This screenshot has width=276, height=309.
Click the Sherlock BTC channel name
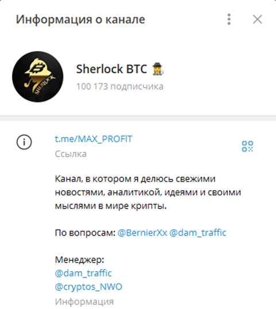coord(111,69)
